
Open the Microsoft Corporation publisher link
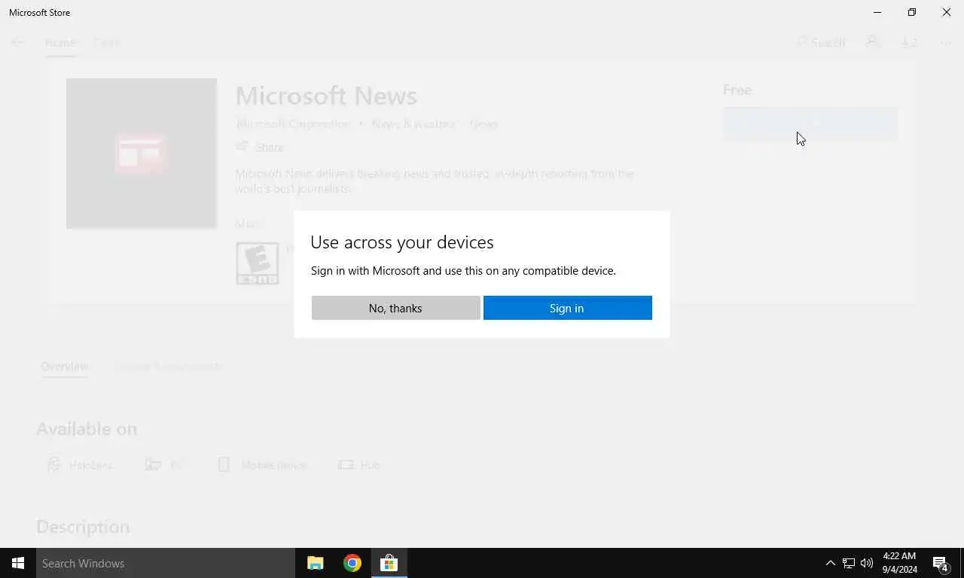click(293, 123)
